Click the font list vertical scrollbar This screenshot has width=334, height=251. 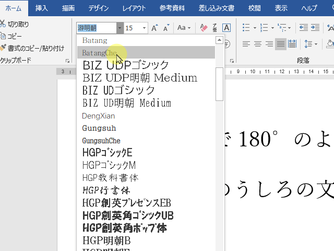[x=220, y=84]
